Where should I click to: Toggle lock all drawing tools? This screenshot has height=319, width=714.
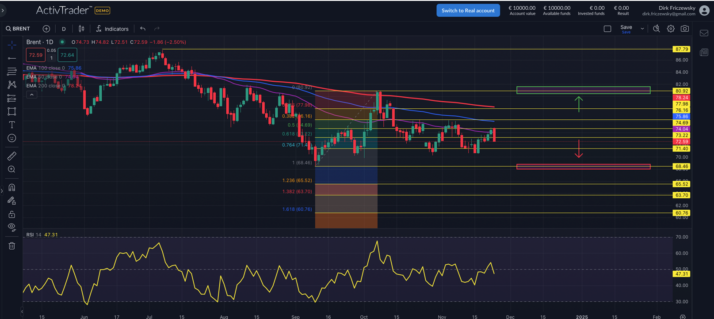point(12,214)
